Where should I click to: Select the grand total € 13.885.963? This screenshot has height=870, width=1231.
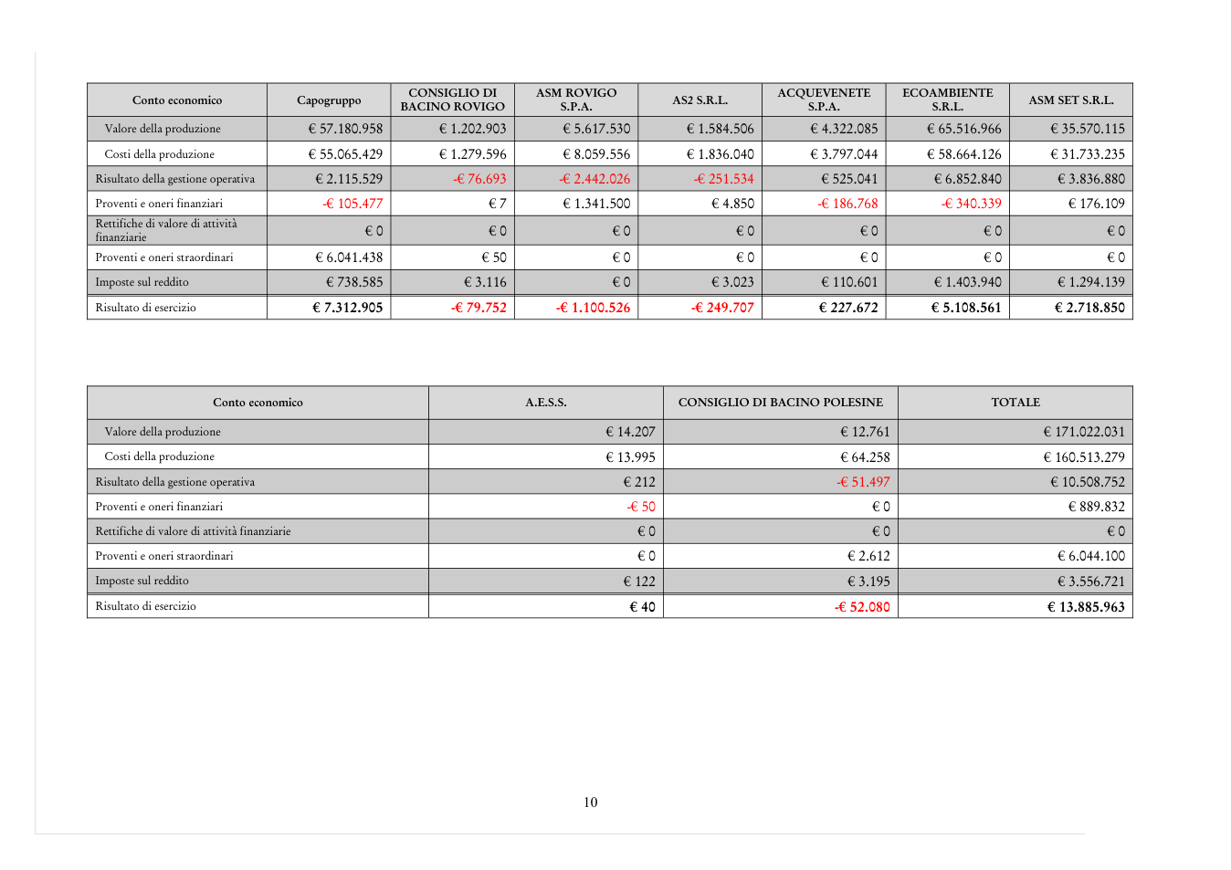coord(1086,607)
